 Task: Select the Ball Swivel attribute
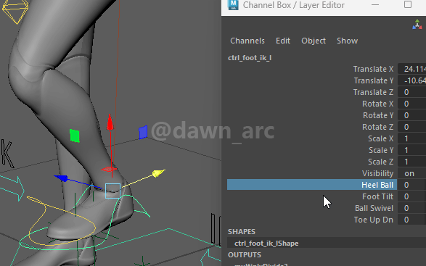(x=374, y=208)
